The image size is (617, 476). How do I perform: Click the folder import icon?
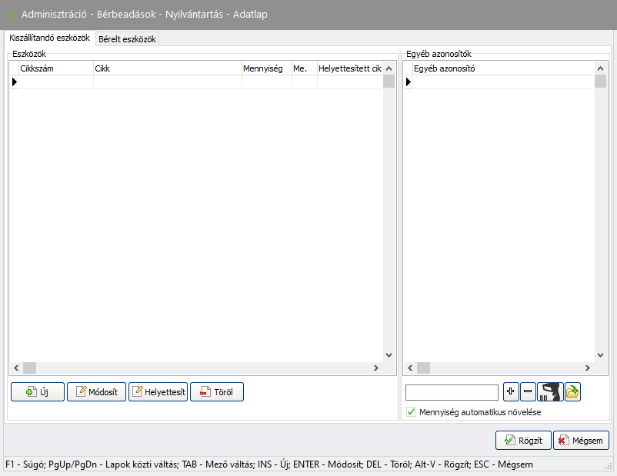coord(572,392)
